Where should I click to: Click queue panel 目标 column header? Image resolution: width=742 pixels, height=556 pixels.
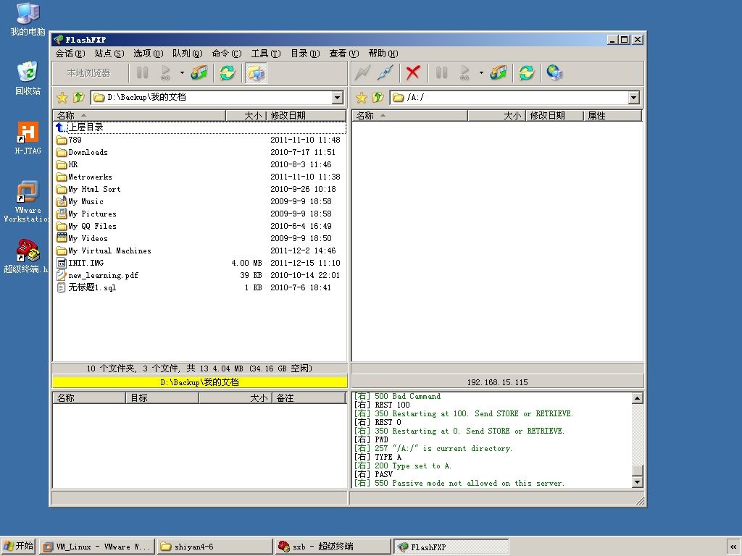162,398
